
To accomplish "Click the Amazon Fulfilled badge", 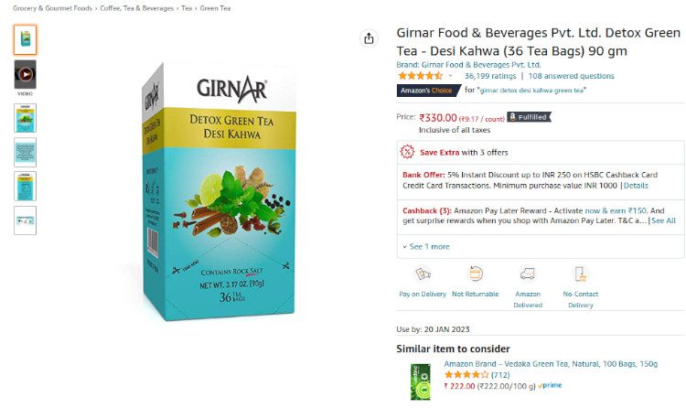I will pos(529,117).
